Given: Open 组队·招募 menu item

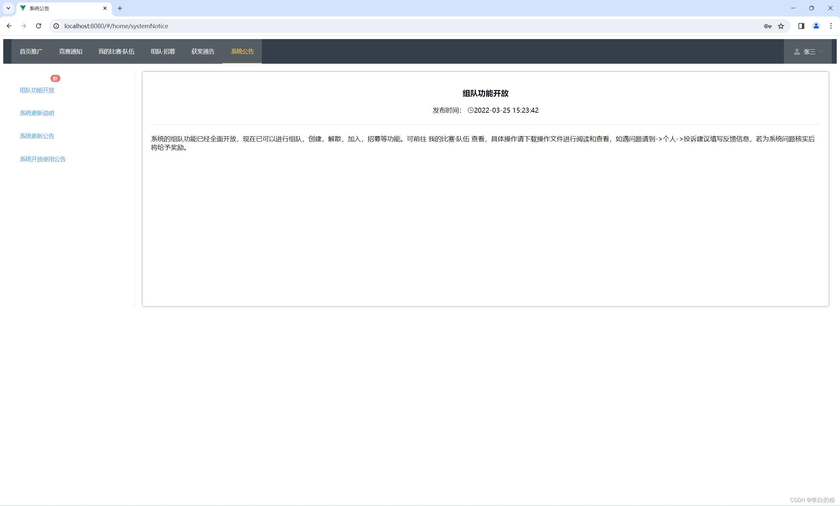Looking at the screenshot, I should tap(163, 51).
